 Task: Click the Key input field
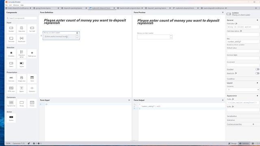click(x=243, y=42)
